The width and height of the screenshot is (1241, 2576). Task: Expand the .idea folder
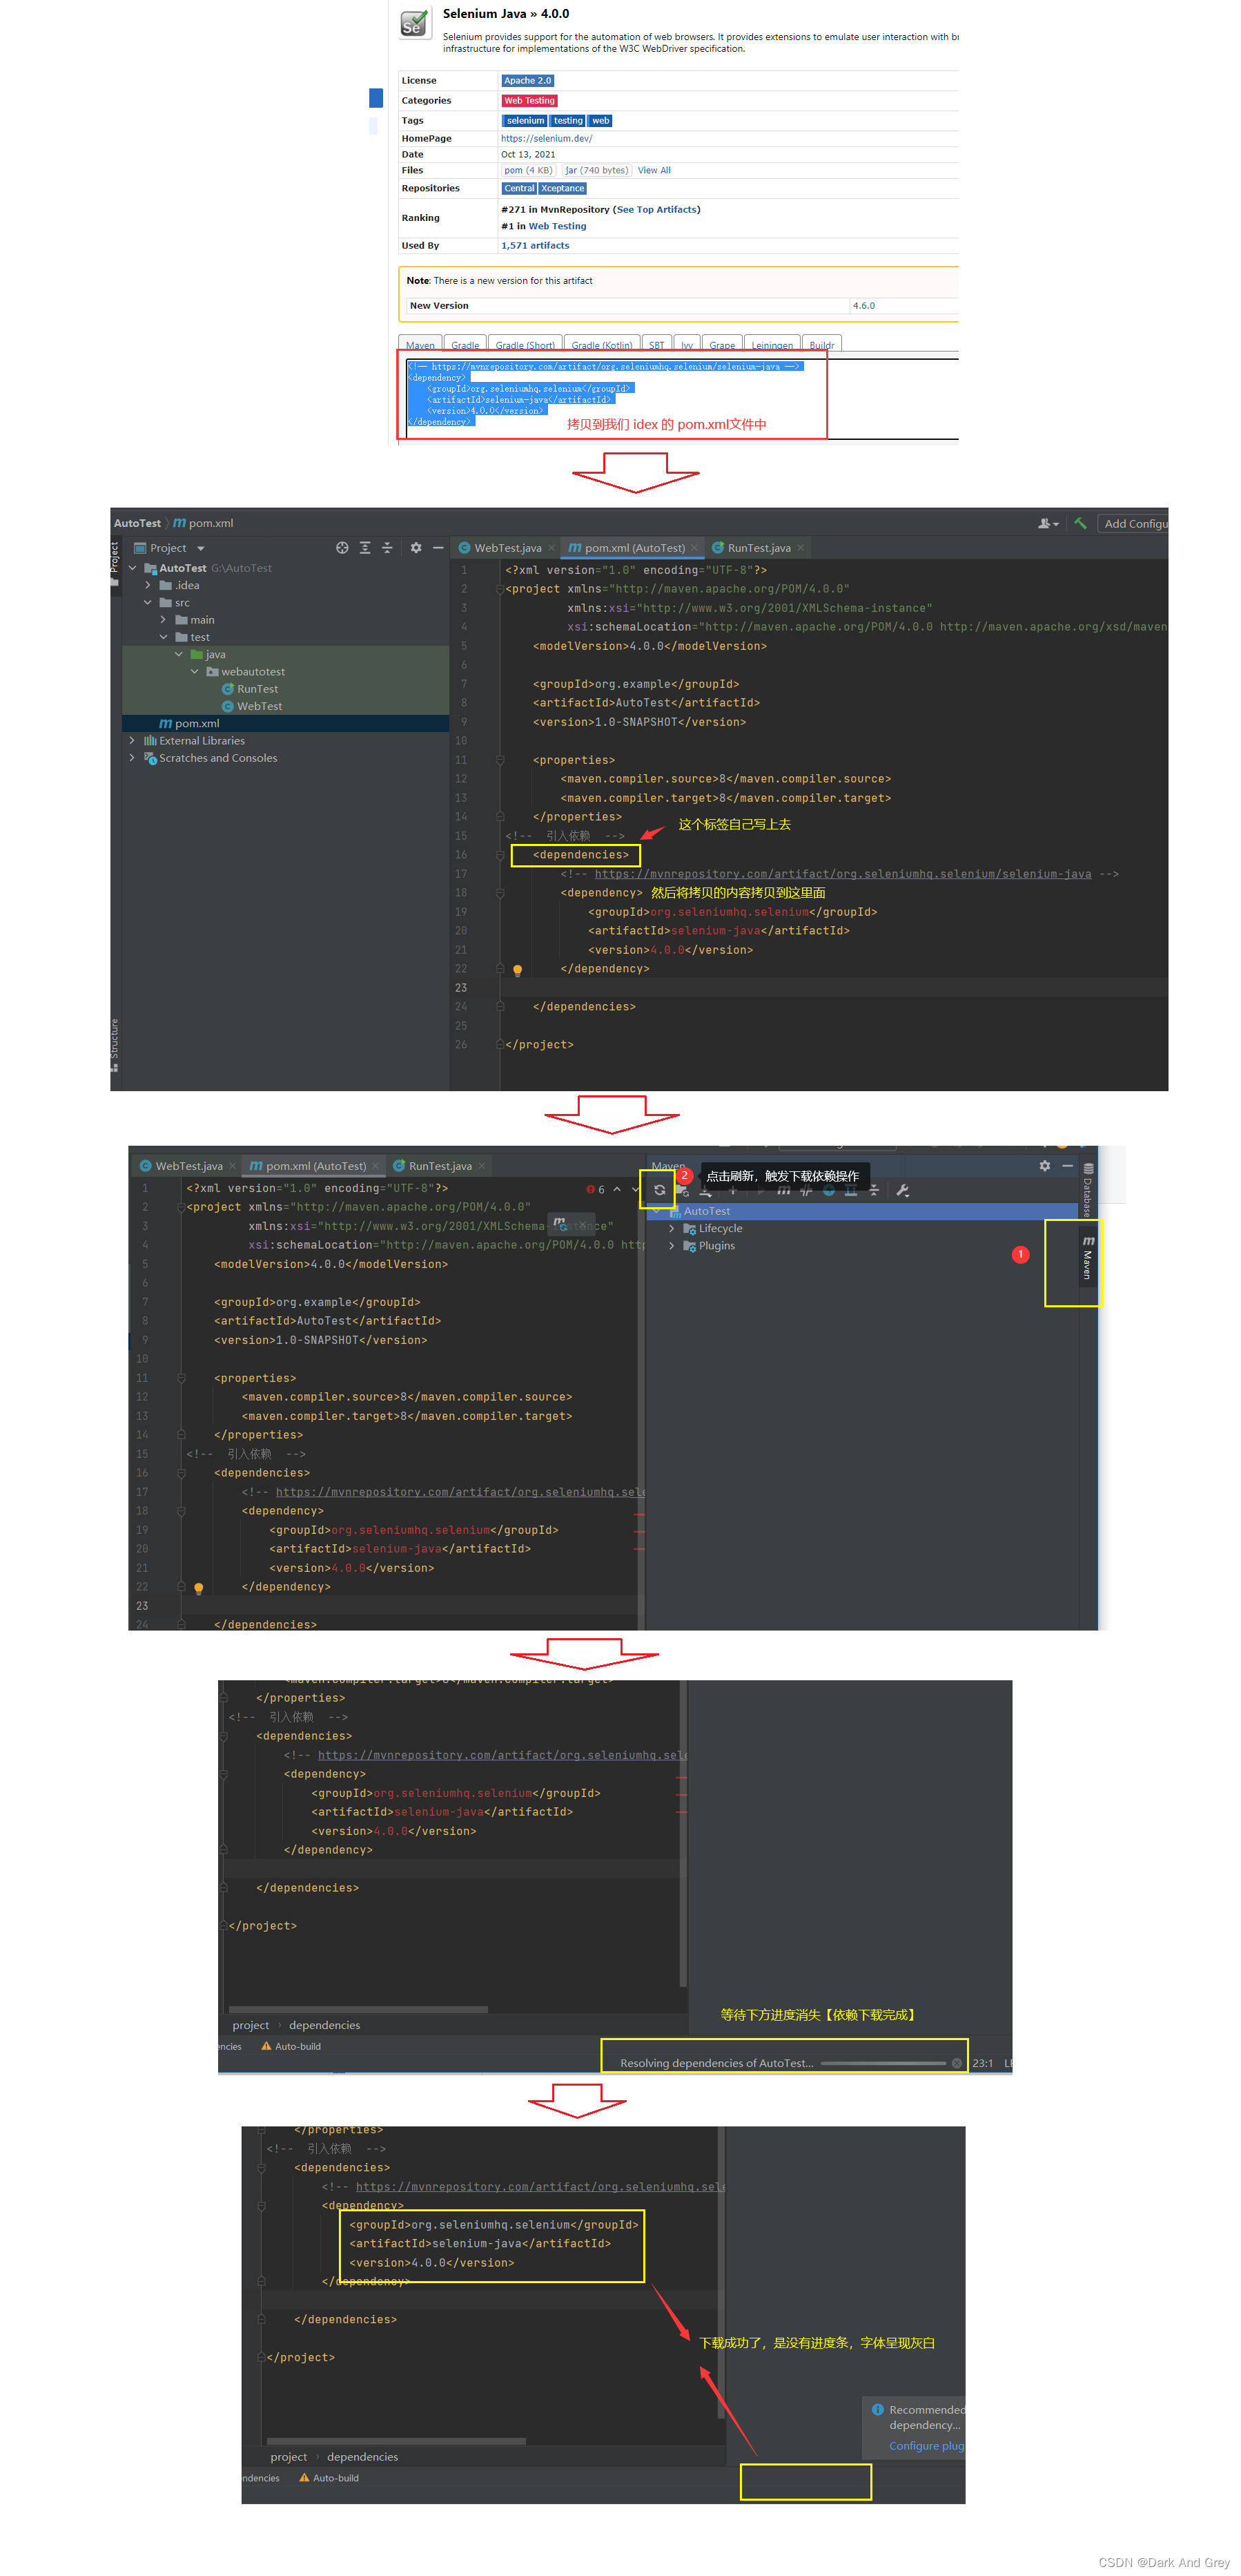pyautogui.click(x=148, y=585)
